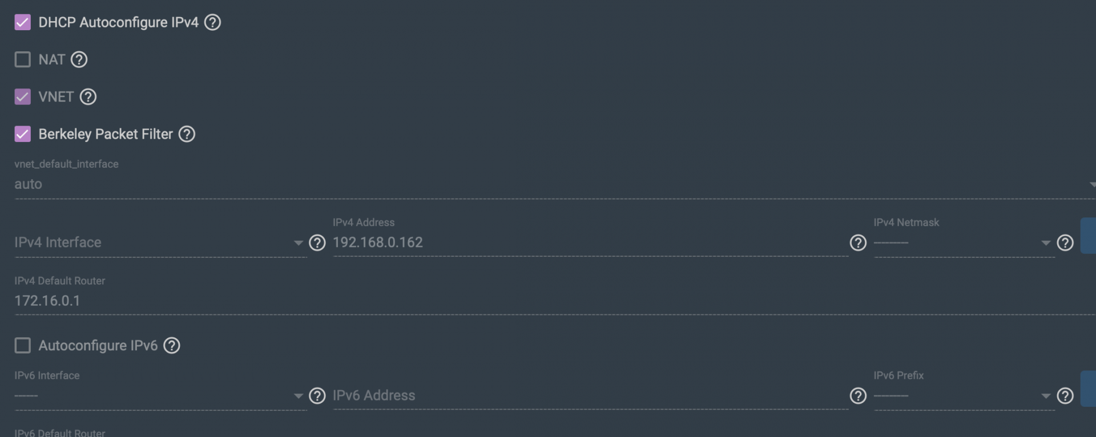Image resolution: width=1096 pixels, height=437 pixels.
Task: Uncheck DHCP Autoconfigure IPv4 checkbox
Action: 22,22
